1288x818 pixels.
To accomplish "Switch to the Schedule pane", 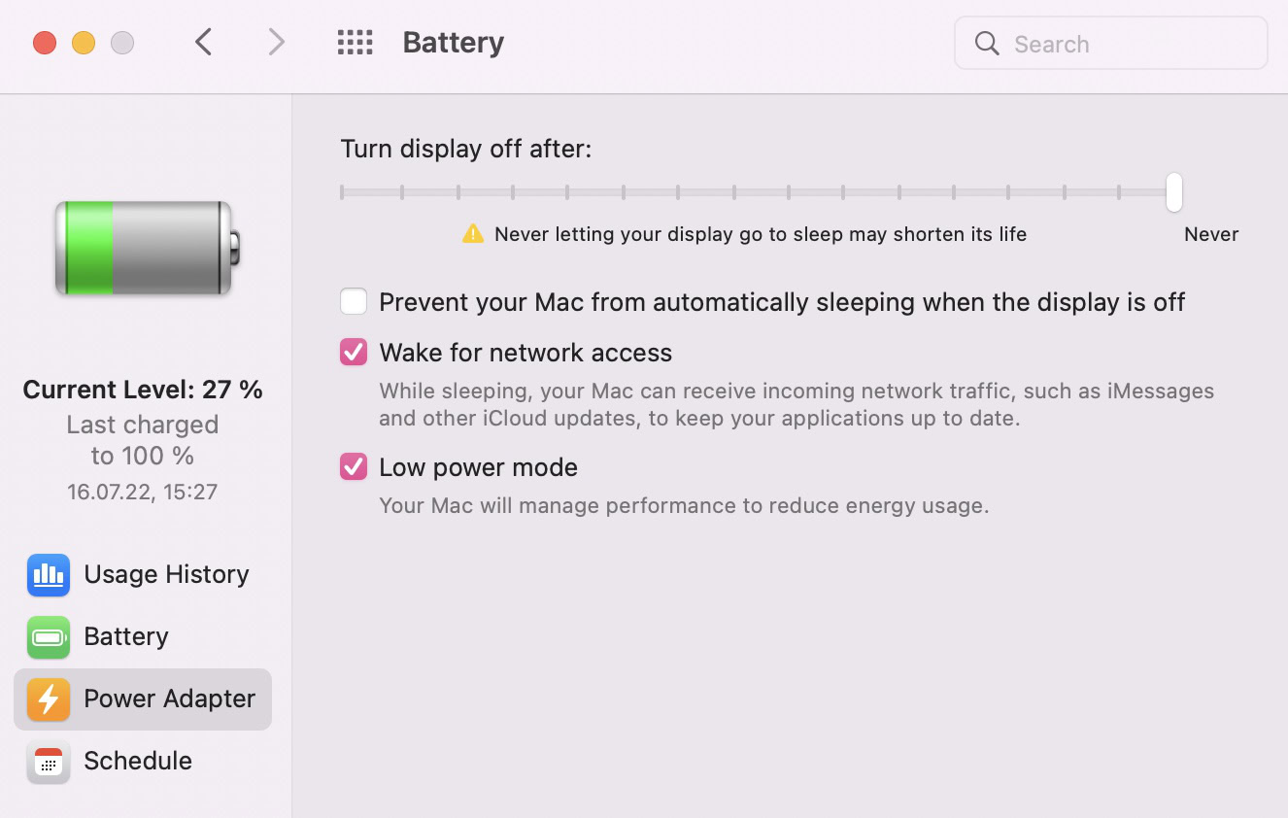I will [138, 762].
